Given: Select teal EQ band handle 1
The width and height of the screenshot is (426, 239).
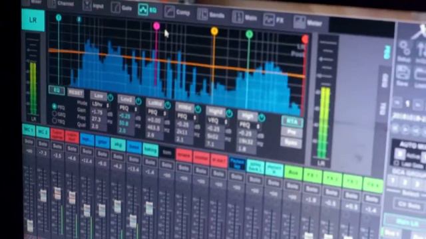Looking at the screenshot, I should click(x=59, y=18).
